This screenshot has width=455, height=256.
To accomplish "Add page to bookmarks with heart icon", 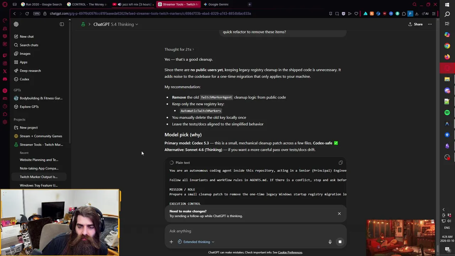I will 356,14.
